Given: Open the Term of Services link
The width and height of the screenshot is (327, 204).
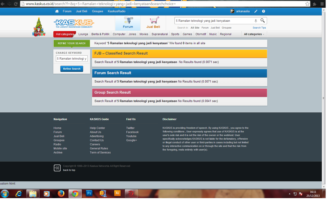Looking at the screenshot, I should pos(100,152).
